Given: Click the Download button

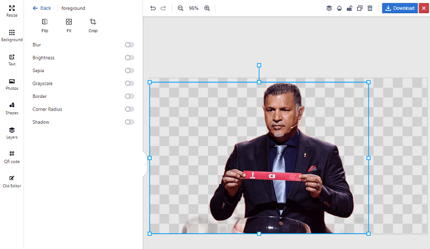Looking at the screenshot, I should click(400, 8).
